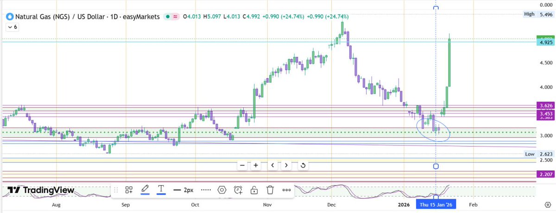Click the 3.626 price label on the axis
The height and width of the screenshot is (213, 556).
[545, 106]
